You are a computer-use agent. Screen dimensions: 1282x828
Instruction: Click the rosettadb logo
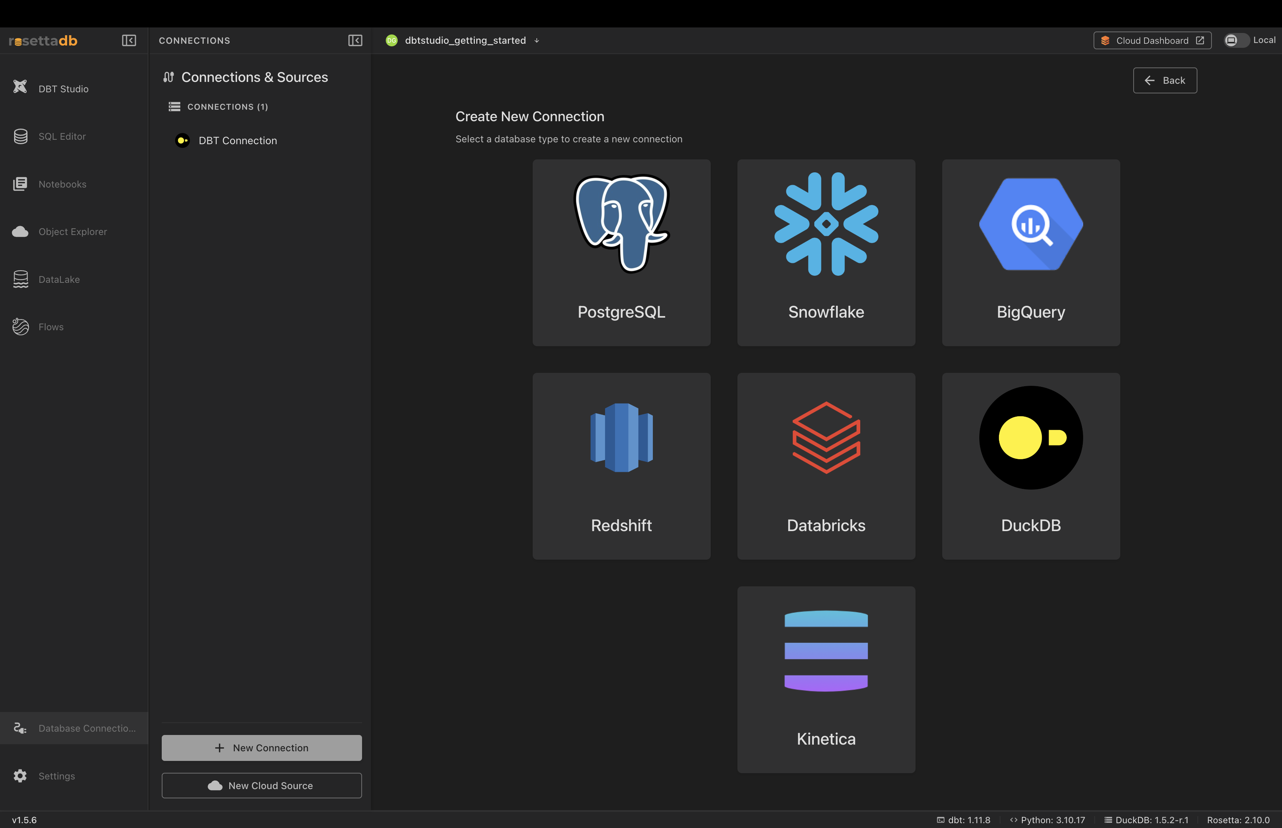click(x=43, y=41)
